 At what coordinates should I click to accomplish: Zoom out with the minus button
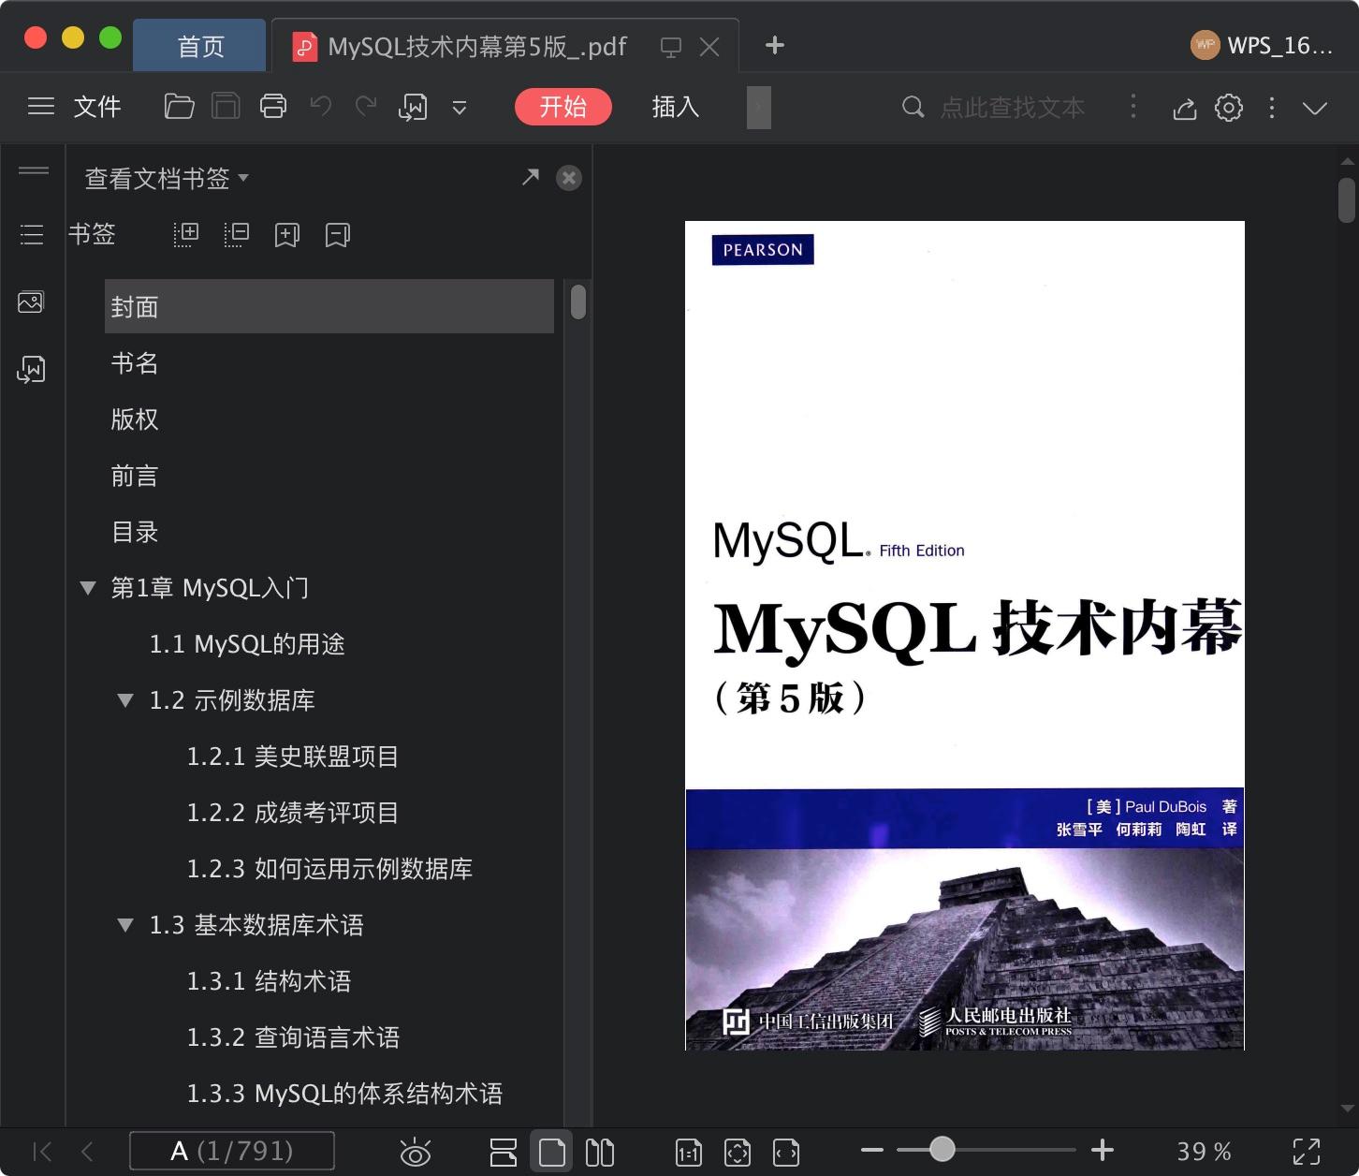pos(872,1150)
